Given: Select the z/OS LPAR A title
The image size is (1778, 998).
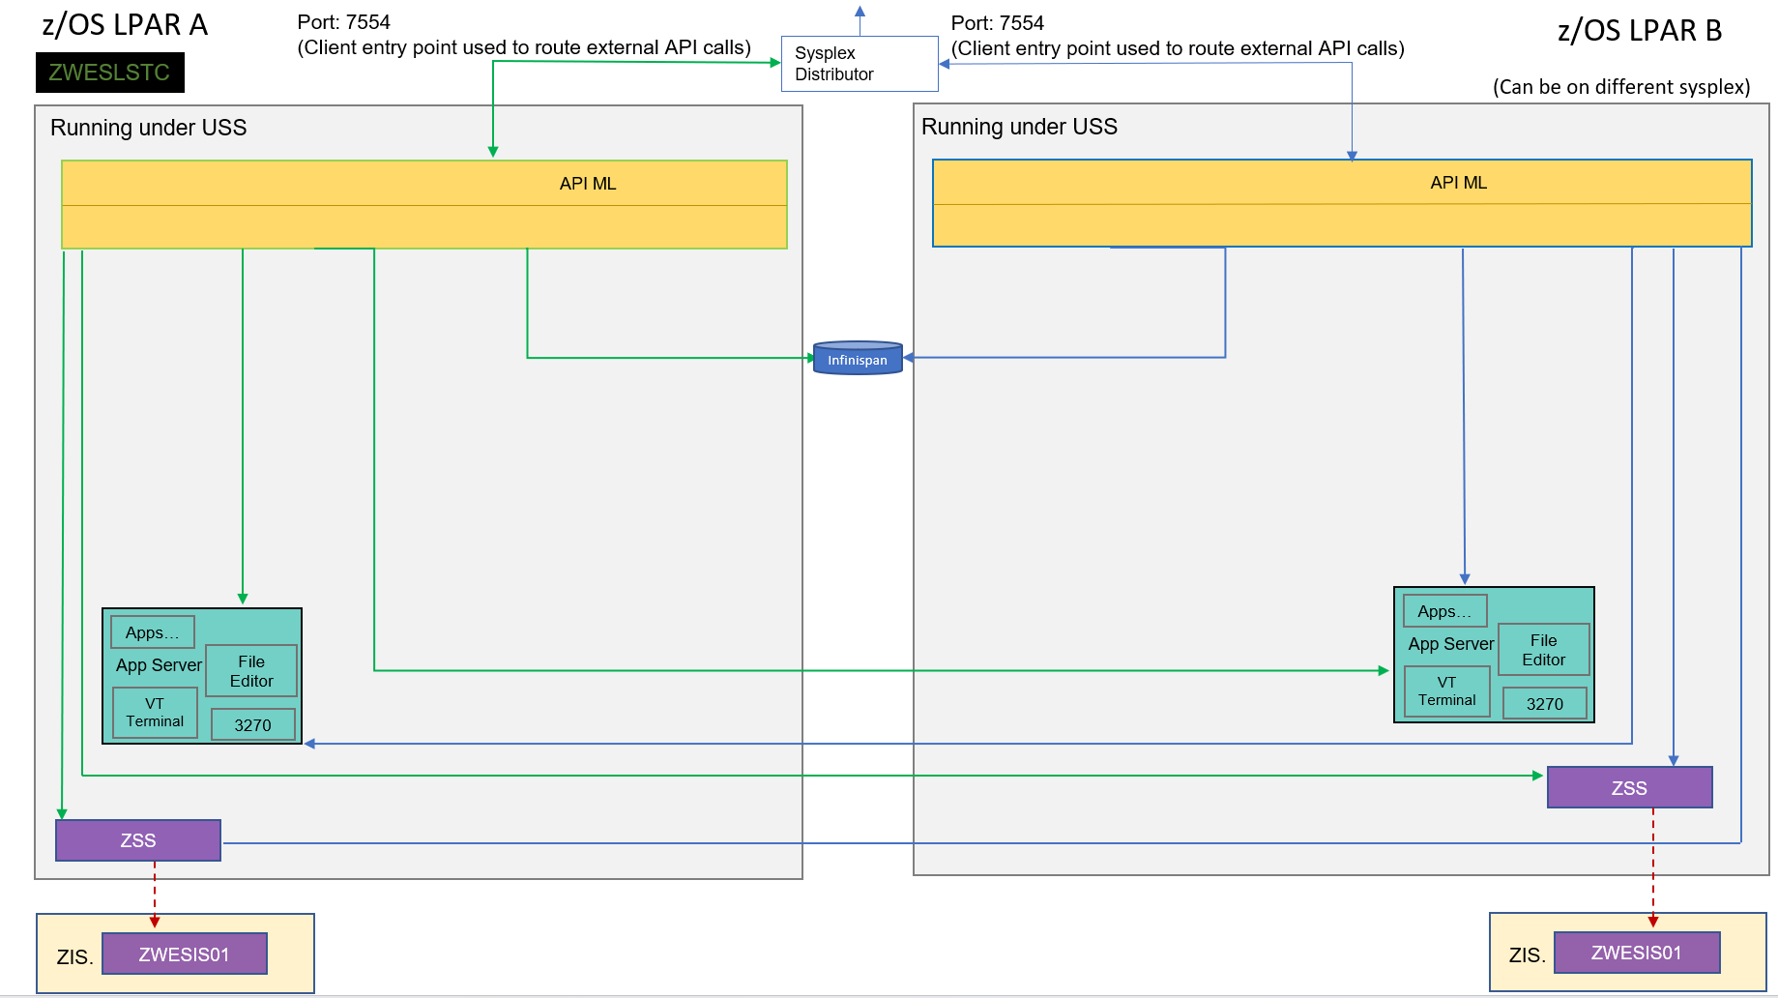Looking at the screenshot, I should (124, 25).
